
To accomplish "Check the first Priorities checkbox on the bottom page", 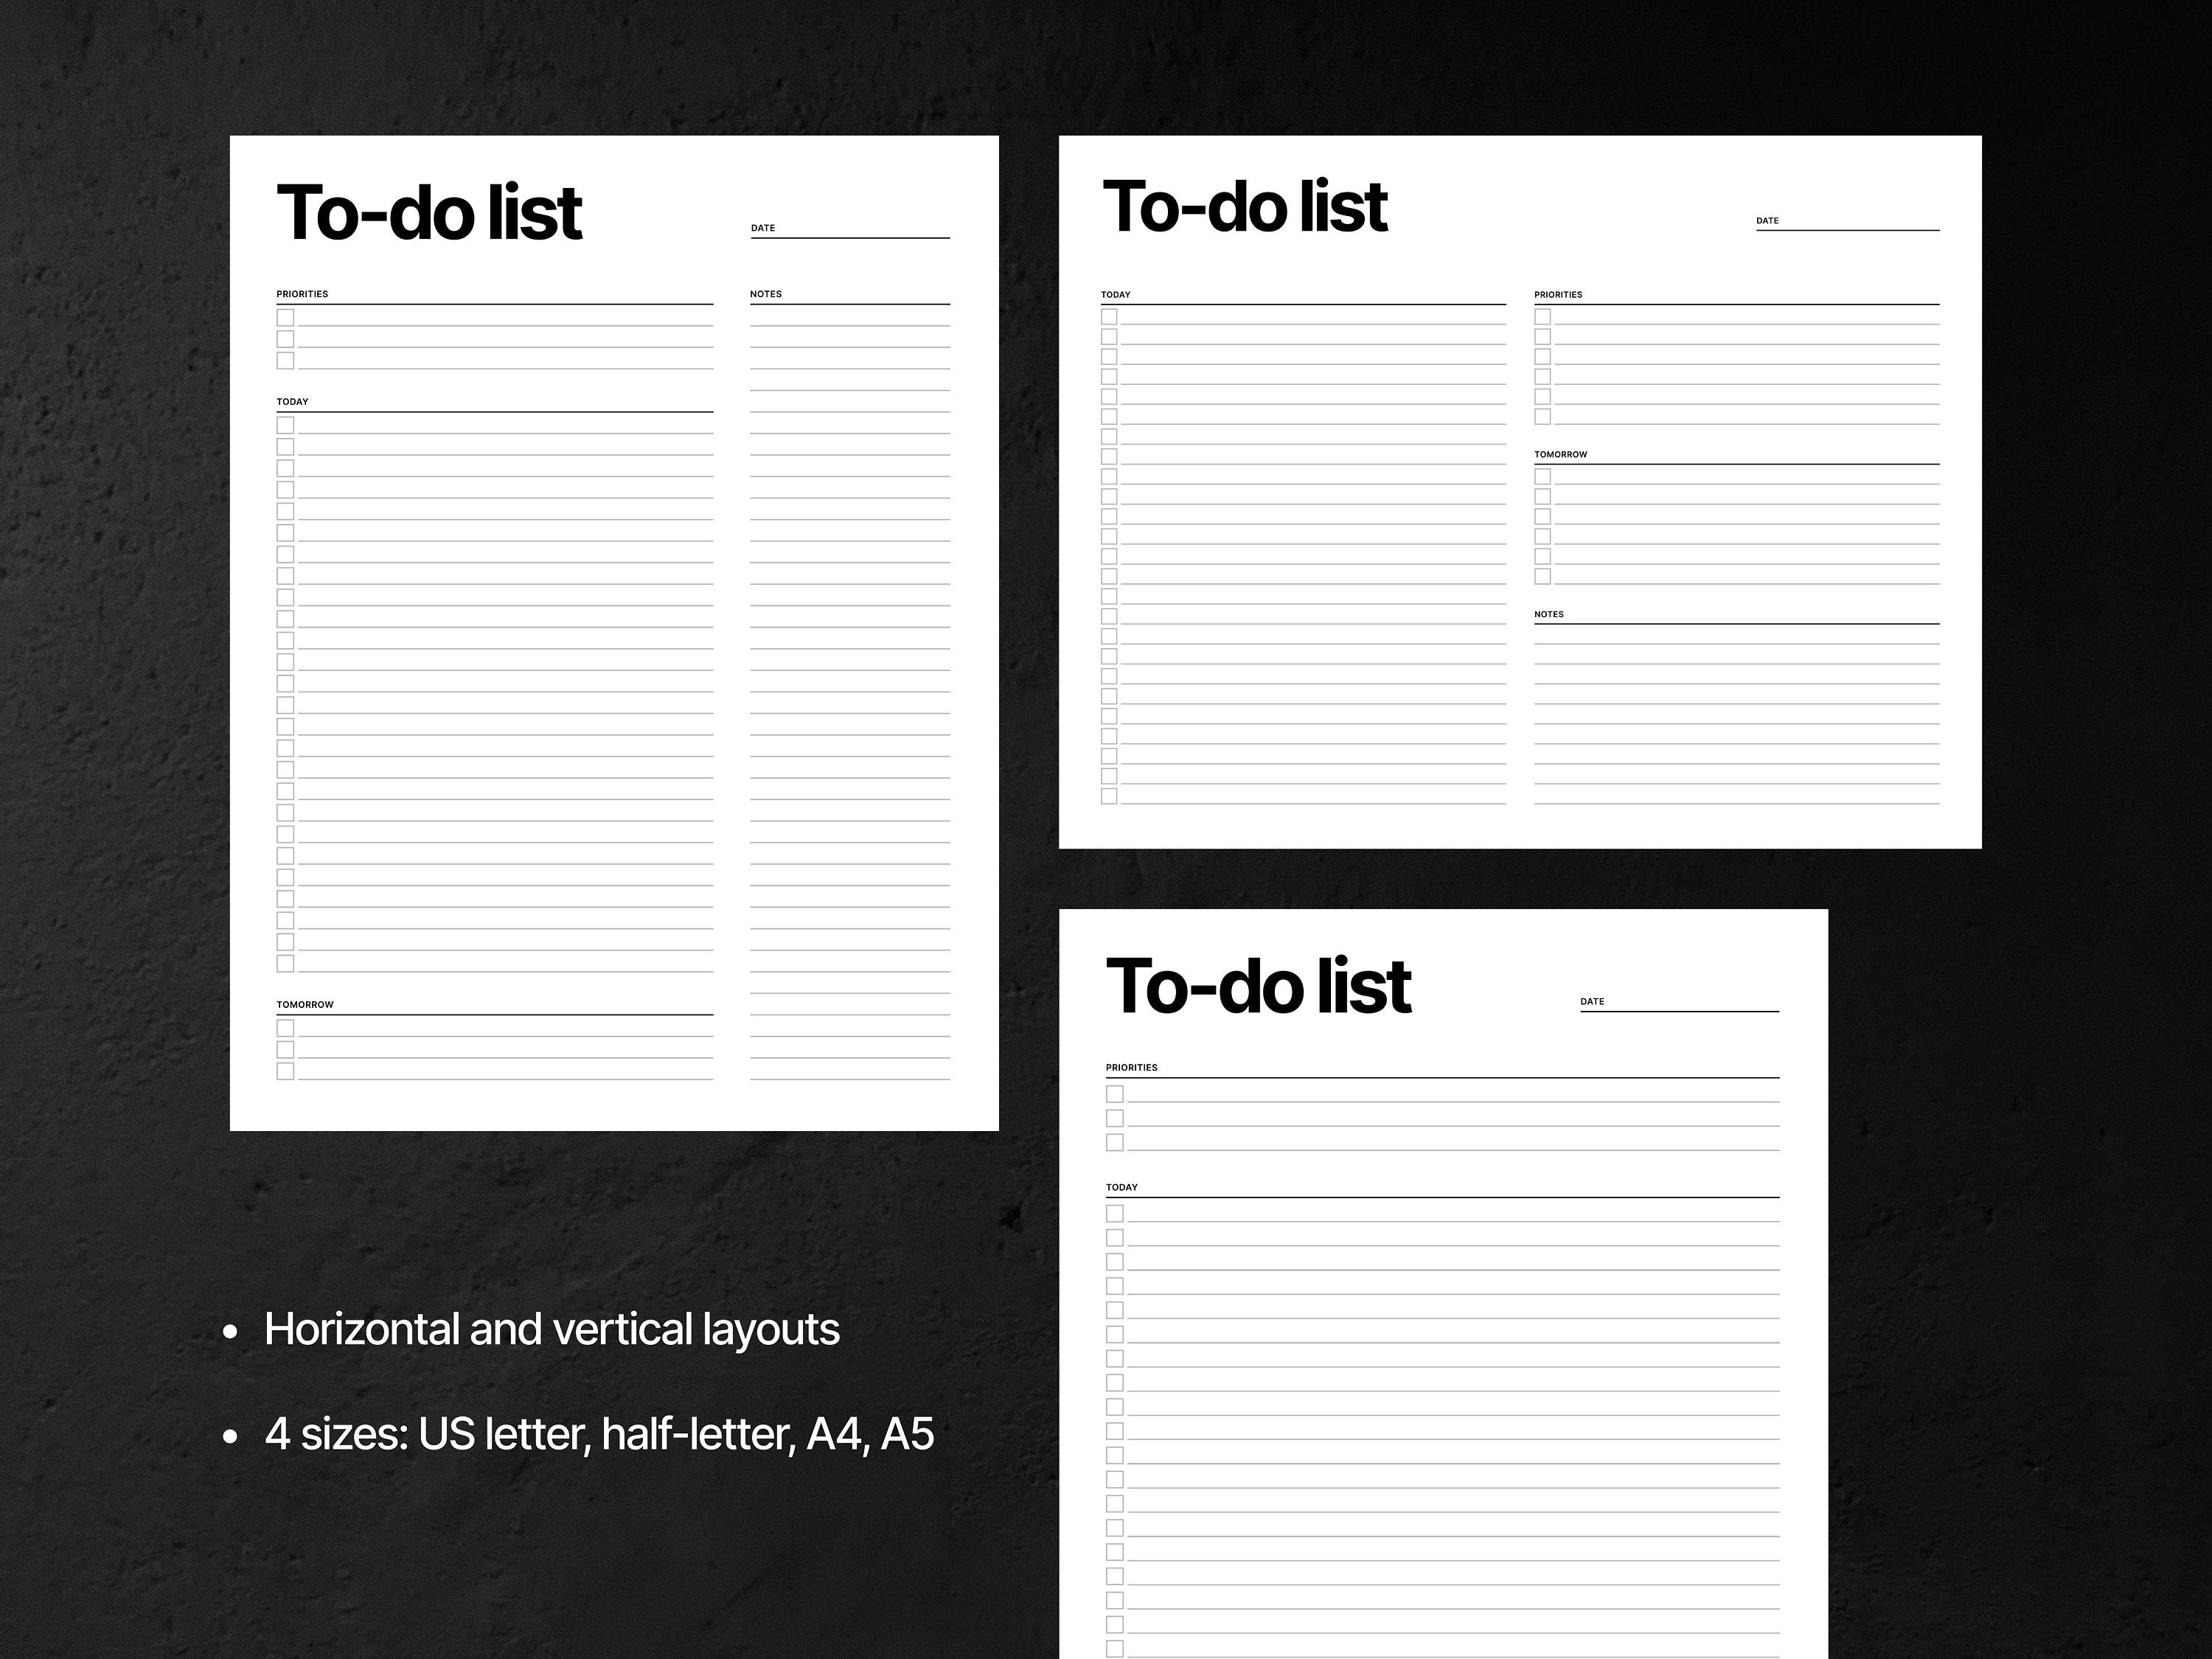I will 1115,1094.
